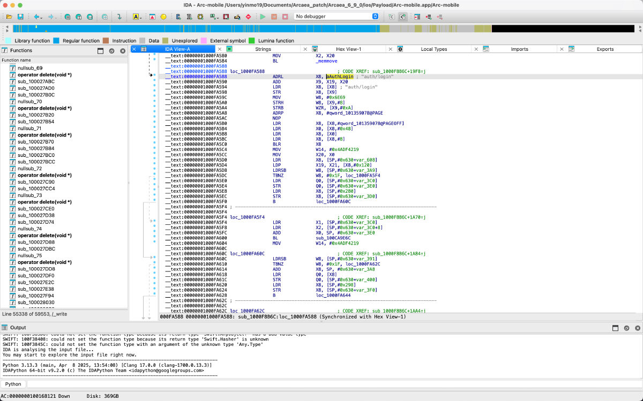Click the yellow circle toolbar icon
Image resolution: width=643 pixels, height=401 pixels.
point(163,17)
